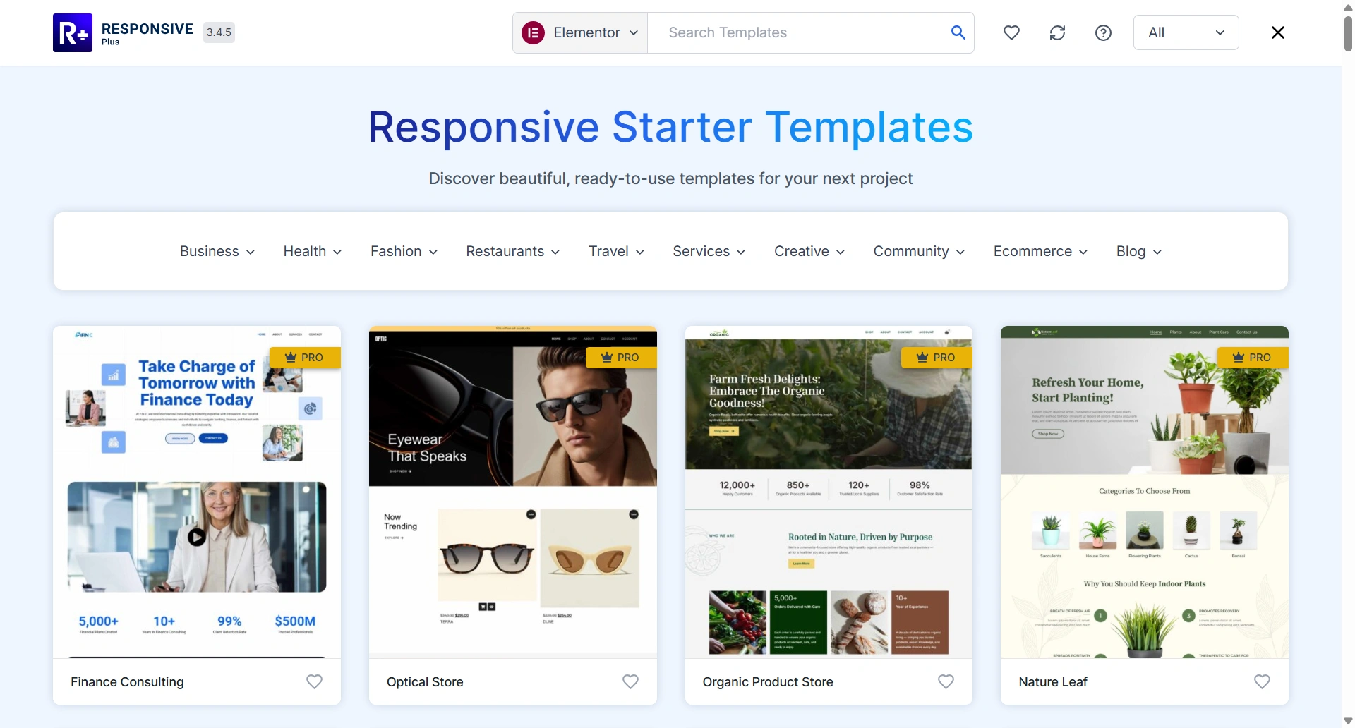Click the scrollbar down arrow
Screen dimensions: 1355x728
[1348, 721]
